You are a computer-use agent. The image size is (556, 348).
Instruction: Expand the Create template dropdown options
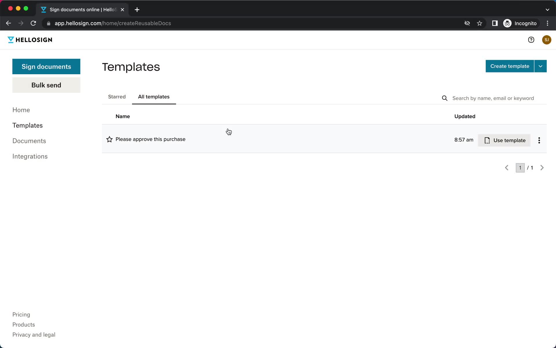coord(540,66)
